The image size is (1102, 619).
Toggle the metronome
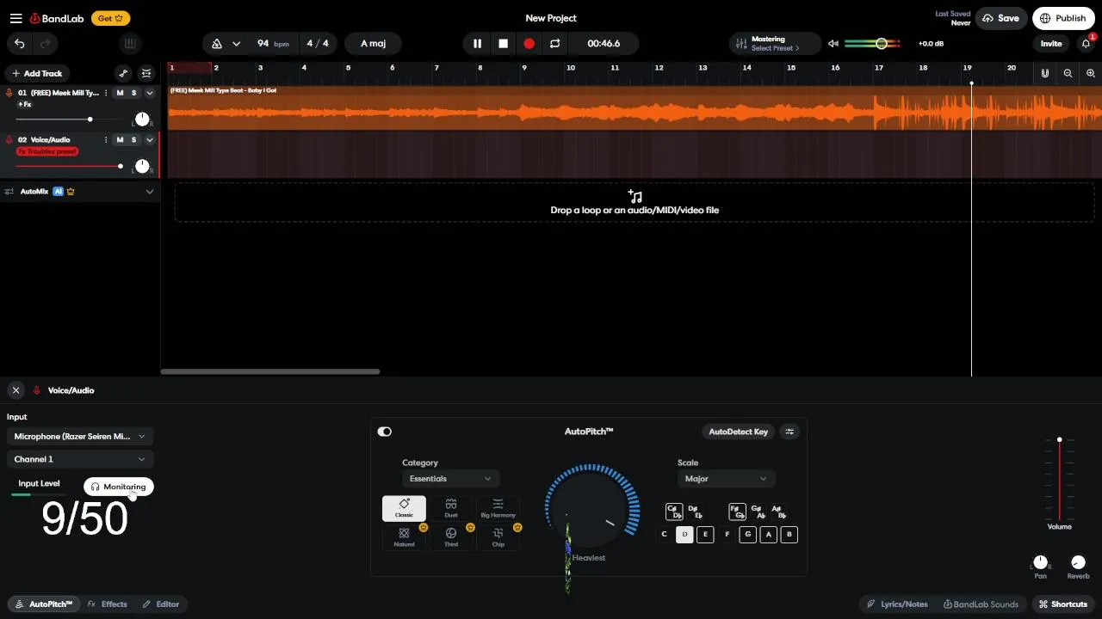(x=217, y=44)
